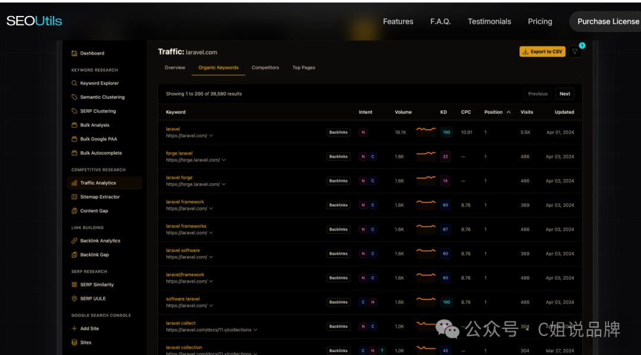Click Backlinks button for laravel collect row
Screen dimensions: 641x355
tap(338, 327)
